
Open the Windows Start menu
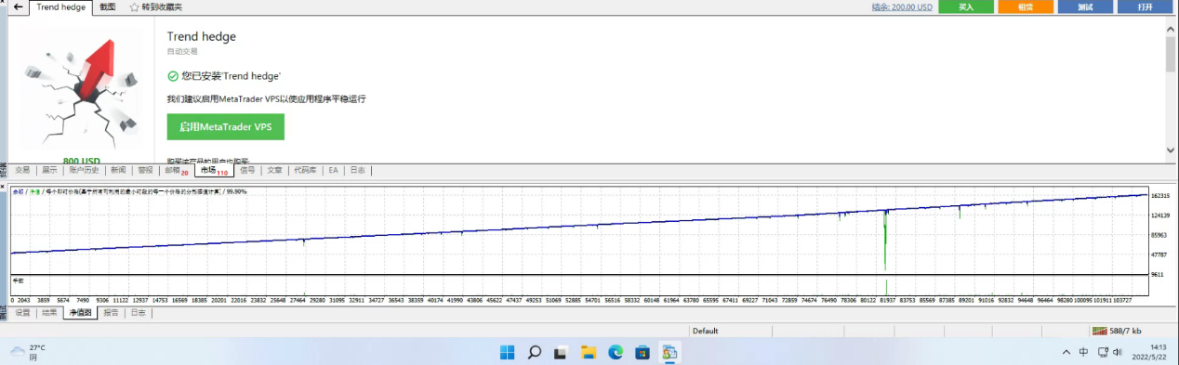point(508,352)
